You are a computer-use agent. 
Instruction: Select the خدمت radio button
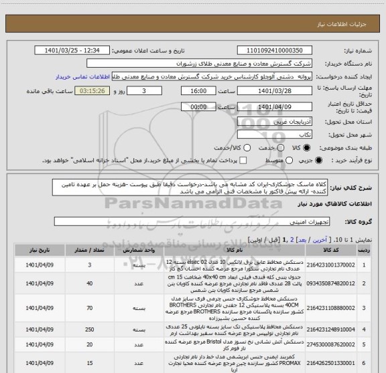281,148
